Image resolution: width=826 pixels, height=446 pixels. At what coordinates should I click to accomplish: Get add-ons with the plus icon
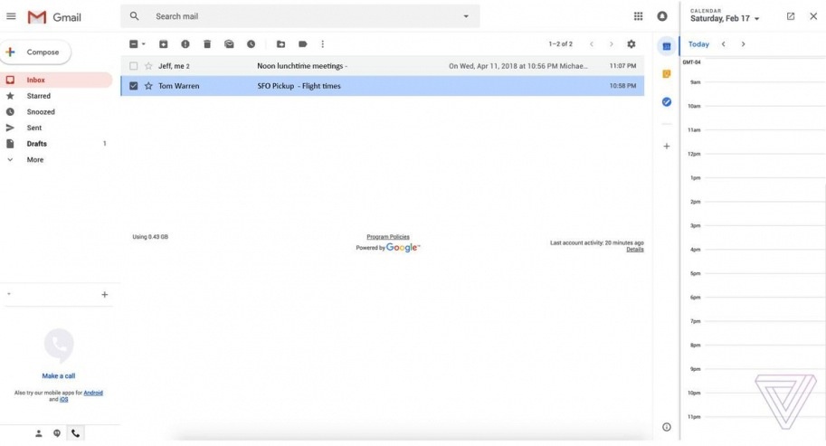[667, 146]
